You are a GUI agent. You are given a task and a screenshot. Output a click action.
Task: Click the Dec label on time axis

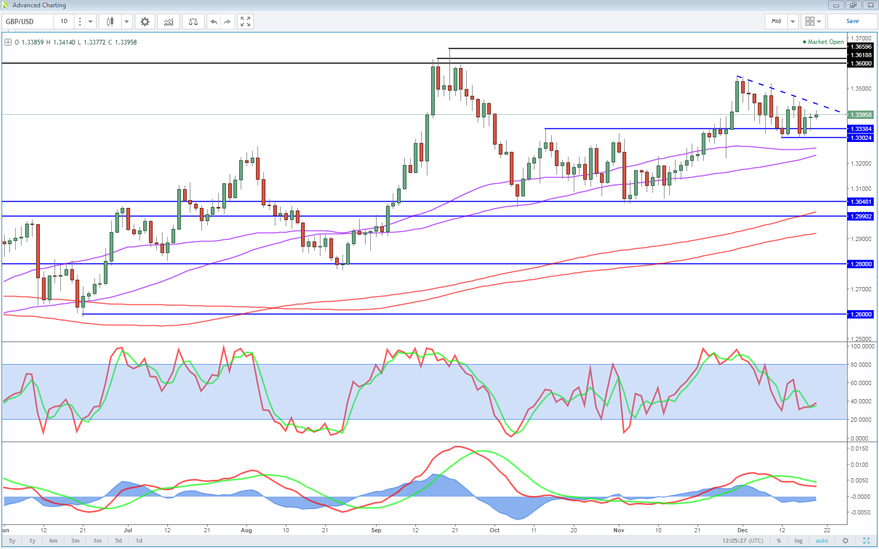point(742,530)
